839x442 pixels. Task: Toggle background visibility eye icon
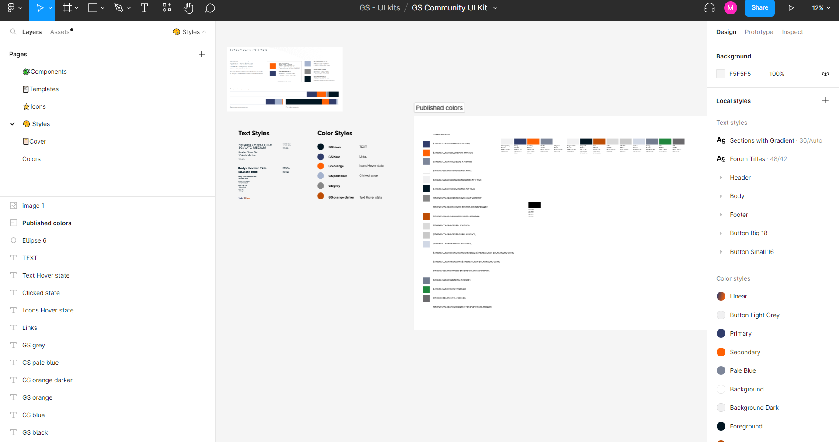pyautogui.click(x=825, y=74)
